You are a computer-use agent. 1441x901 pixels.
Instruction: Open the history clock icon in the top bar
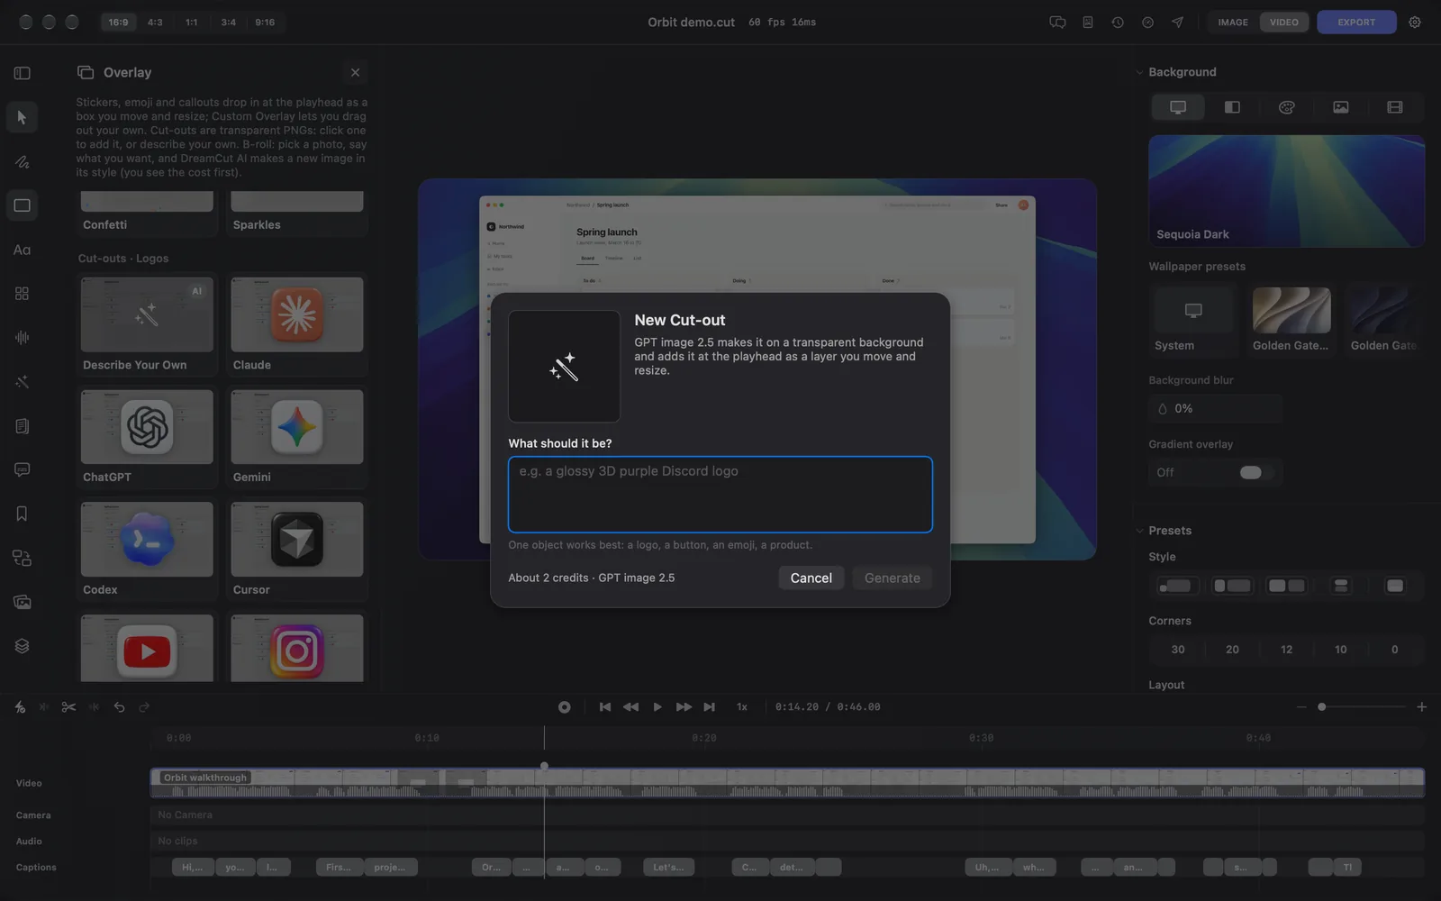click(1118, 23)
